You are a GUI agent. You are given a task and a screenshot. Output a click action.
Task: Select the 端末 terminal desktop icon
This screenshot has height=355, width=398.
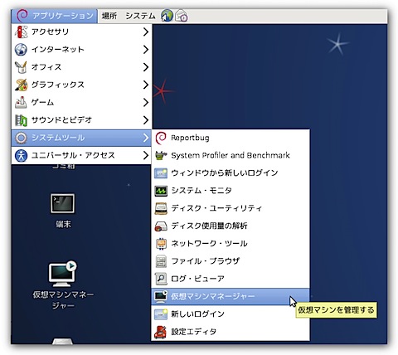62,203
